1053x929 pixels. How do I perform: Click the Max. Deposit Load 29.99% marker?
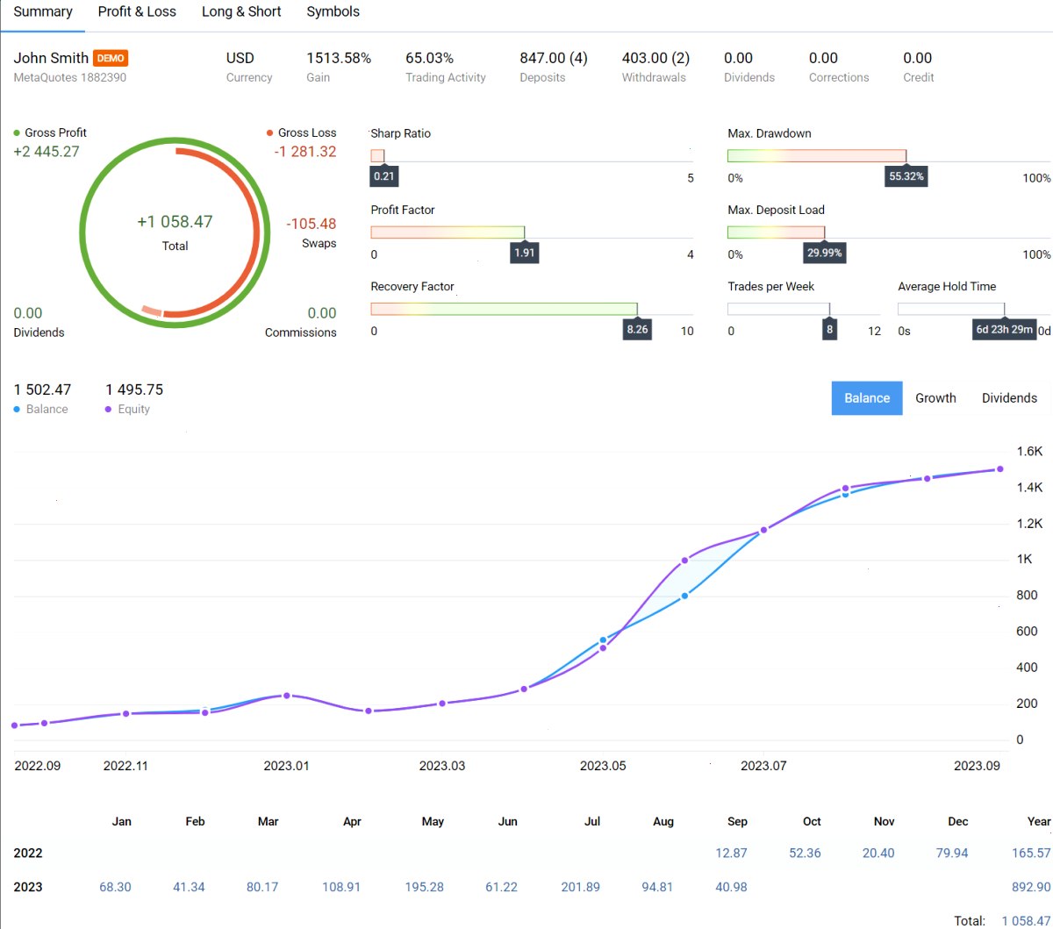tap(825, 253)
